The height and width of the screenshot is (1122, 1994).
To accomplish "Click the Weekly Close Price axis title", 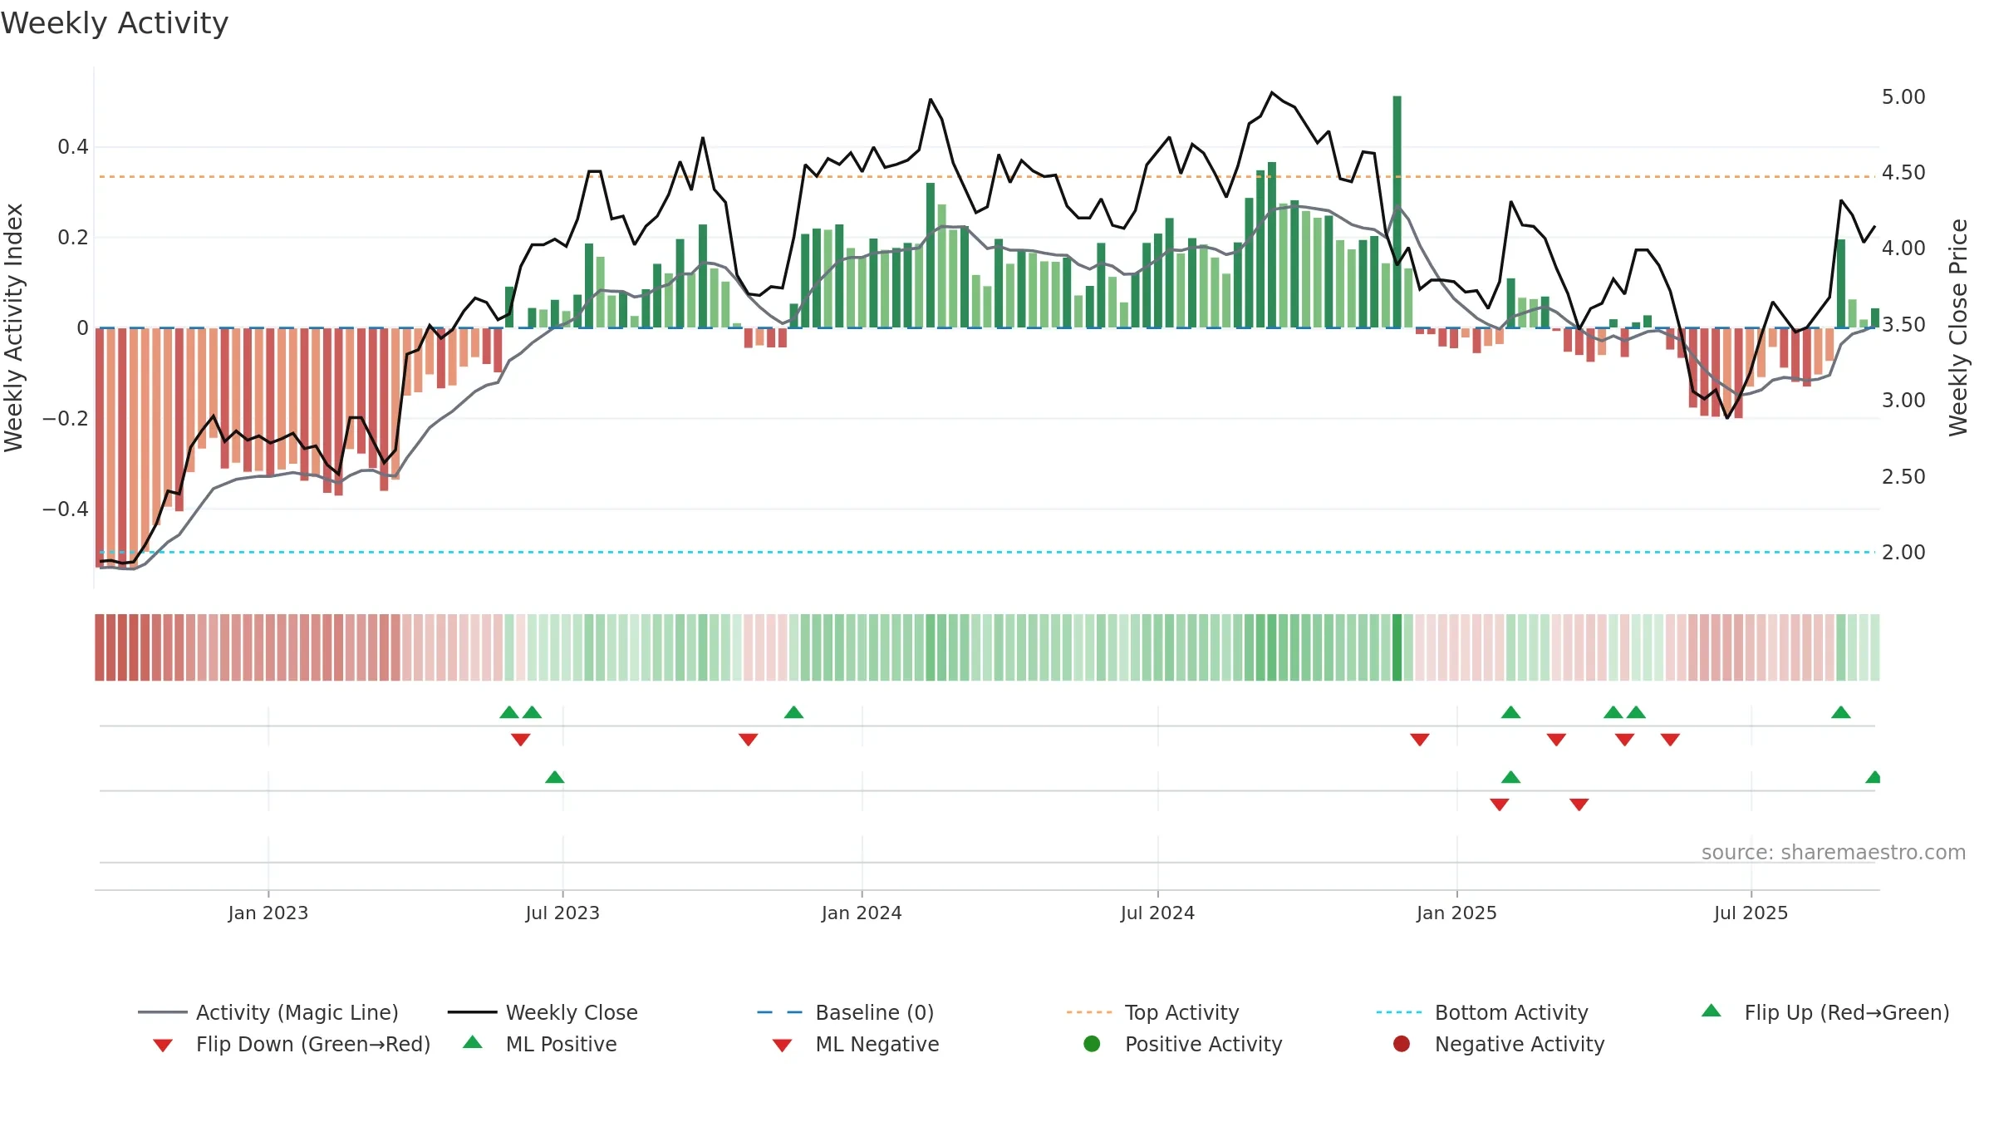I will (x=1958, y=327).
